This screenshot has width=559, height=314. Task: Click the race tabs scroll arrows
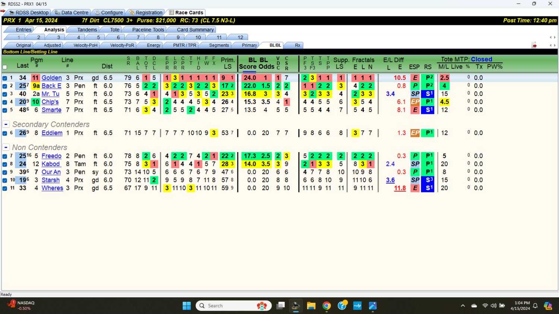553,37
